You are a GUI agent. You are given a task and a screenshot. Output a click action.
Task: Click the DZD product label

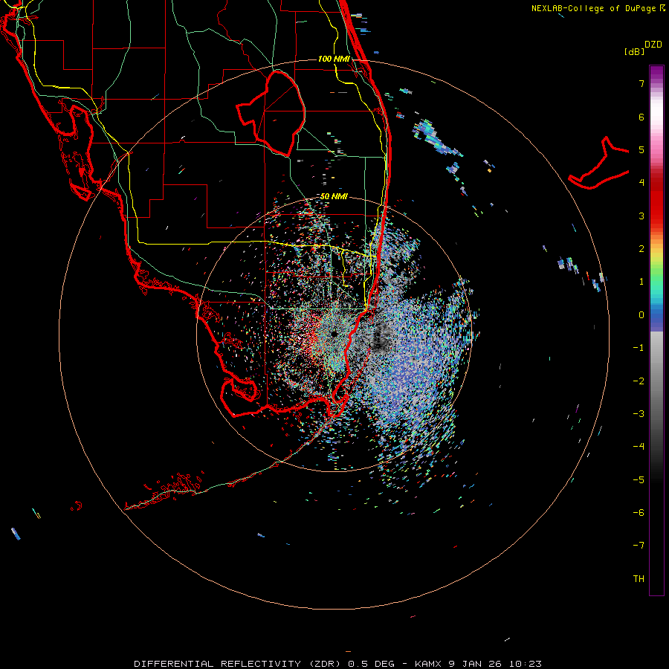tap(653, 45)
